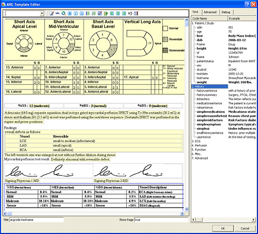Screen dimensions: 258x234
Task: Select the 2. History tree node
Action: [209, 86]
